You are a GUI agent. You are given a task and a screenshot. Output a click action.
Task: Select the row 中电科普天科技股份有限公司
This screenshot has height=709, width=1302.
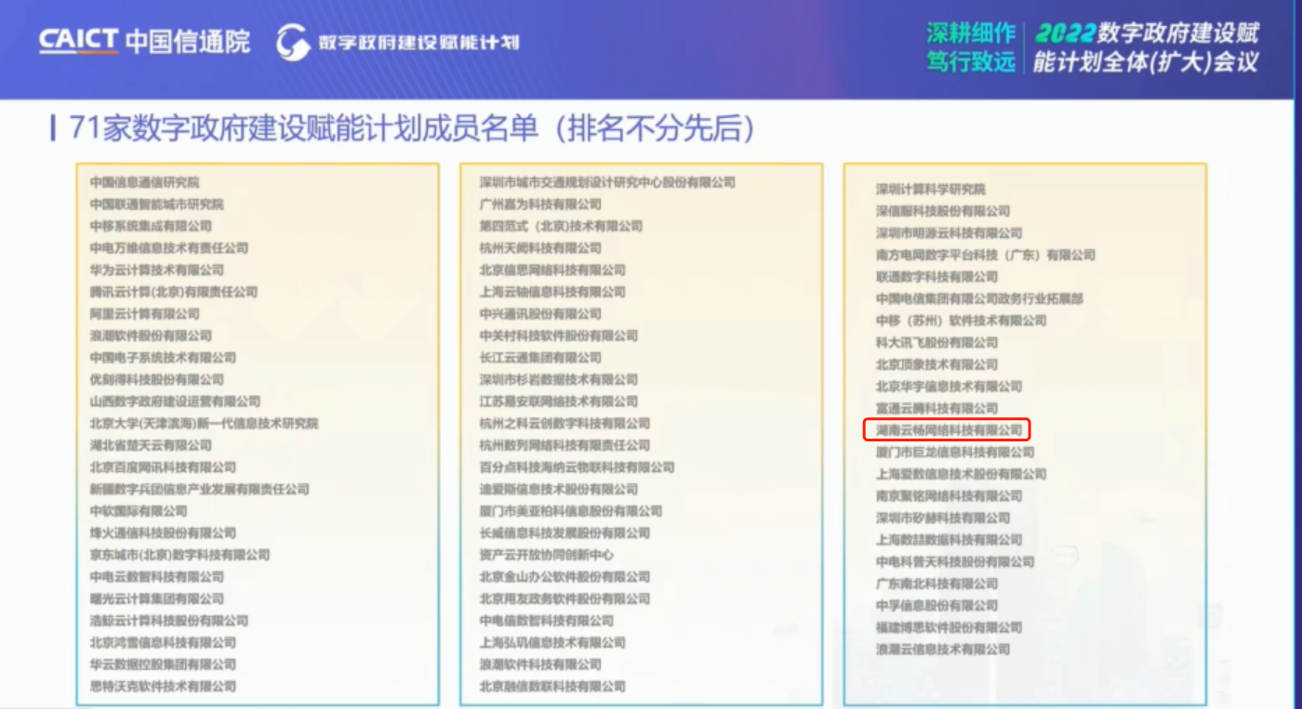[954, 562]
